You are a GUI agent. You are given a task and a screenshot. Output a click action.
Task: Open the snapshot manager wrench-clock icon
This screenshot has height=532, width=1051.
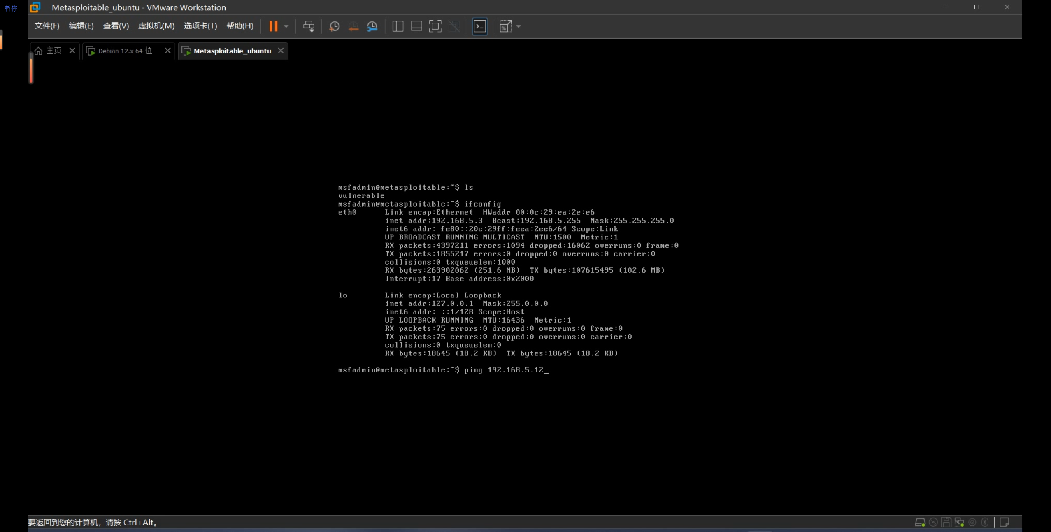(x=372, y=26)
